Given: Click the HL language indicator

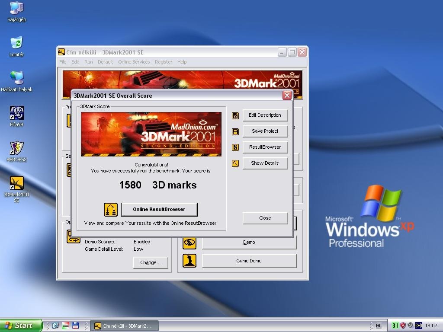Looking at the screenshot, I should 379,326.
